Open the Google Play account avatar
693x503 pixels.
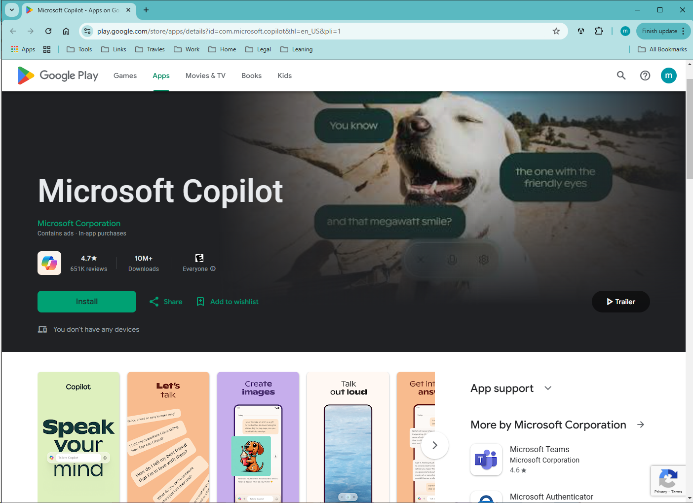point(669,76)
